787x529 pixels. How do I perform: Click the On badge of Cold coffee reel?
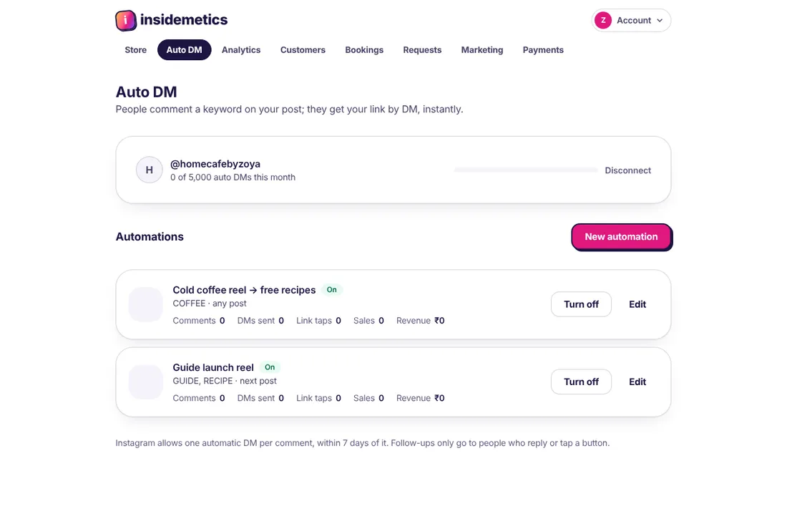coord(332,290)
